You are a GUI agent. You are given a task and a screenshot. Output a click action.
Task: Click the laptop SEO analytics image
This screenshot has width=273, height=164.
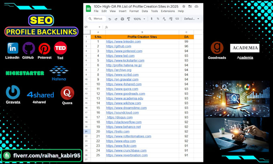[x=237, y=99]
